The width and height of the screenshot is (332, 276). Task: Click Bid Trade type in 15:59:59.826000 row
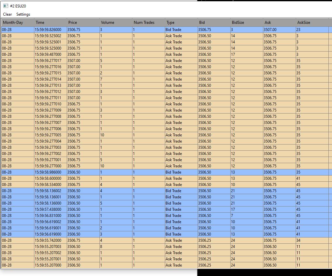(x=181, y=30)
